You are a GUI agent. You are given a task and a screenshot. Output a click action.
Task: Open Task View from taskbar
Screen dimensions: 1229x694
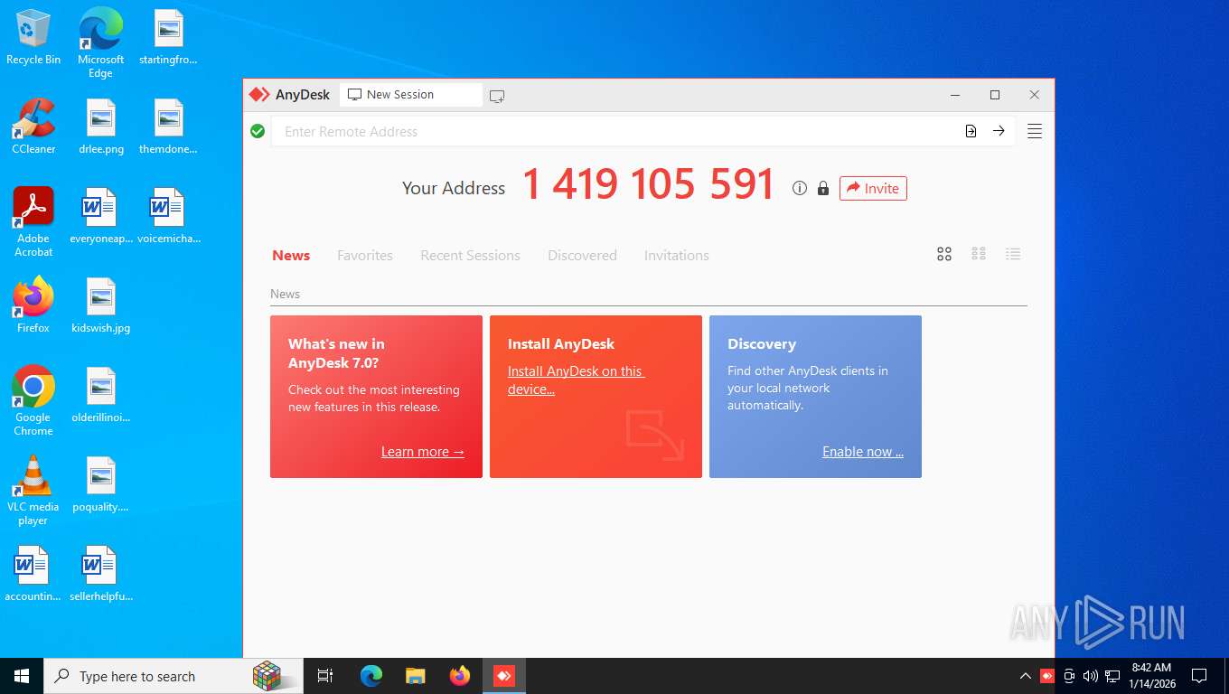[x=325, y=676]
